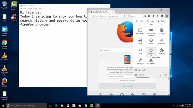Open Notepad View menu

[x=35, y=9]
